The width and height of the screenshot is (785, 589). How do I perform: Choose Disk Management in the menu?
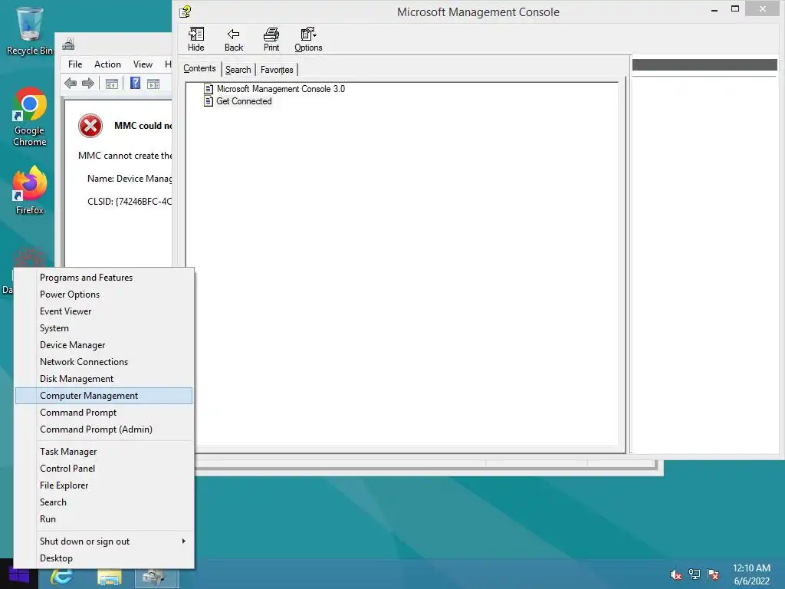click(x=103, y=379)
